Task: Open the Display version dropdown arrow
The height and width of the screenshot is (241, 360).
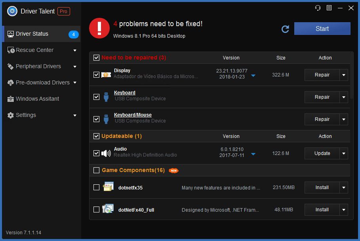Action: coord(253,76)
